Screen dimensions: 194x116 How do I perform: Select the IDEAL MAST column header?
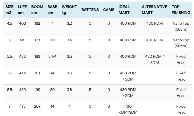point(124,10)
